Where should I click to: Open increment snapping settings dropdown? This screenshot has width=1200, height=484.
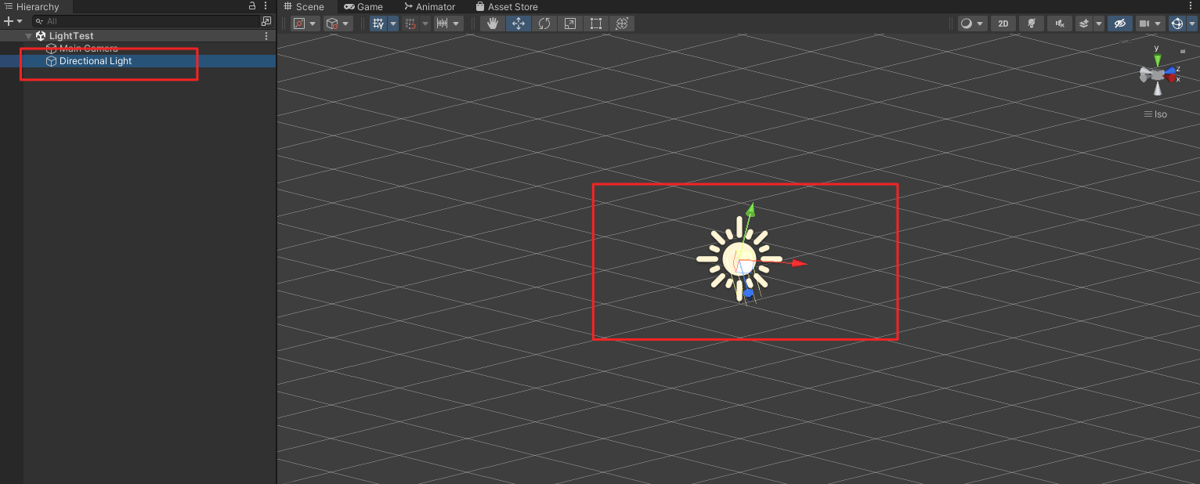click(449, 23)
